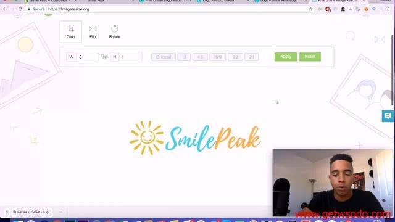Choose the Original ratio preset
This screenshot has height=222, width=395.
164,57
